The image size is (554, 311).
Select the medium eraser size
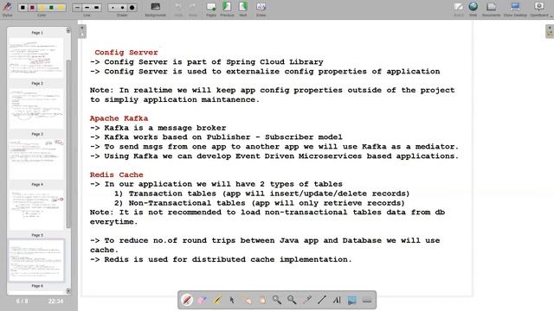[x=123, y=8]
